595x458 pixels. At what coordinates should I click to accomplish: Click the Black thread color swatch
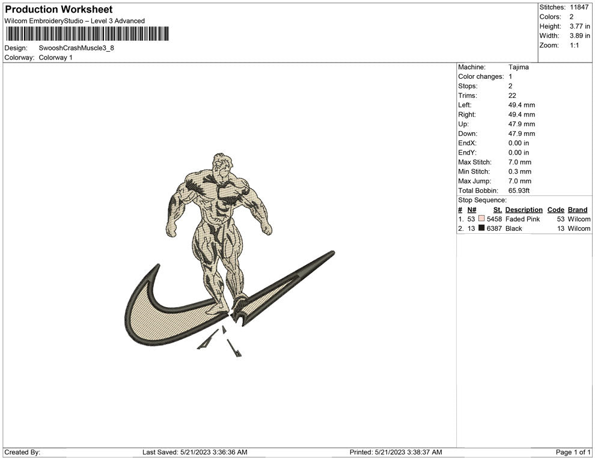(481, 228)
